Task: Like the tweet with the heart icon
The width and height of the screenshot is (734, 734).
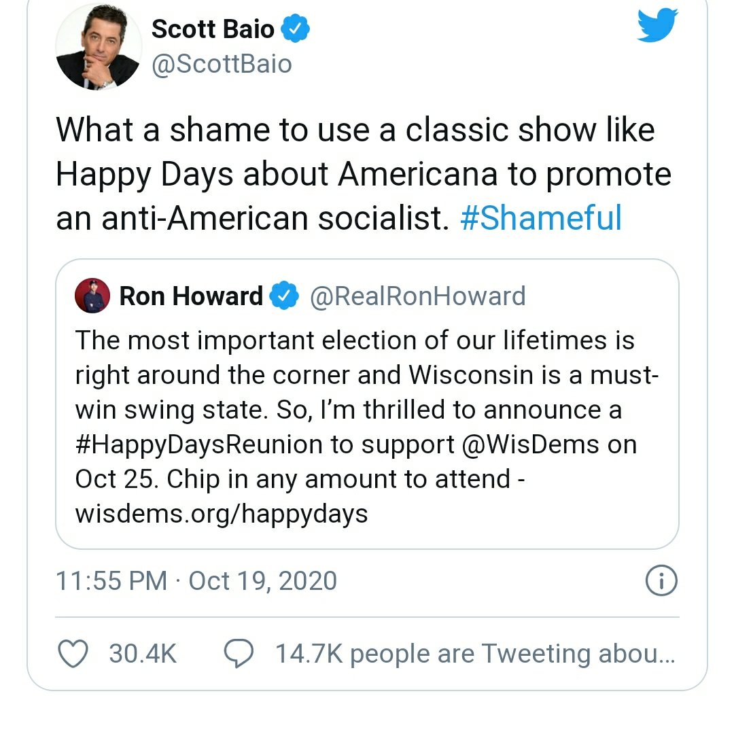Action: 73,653
